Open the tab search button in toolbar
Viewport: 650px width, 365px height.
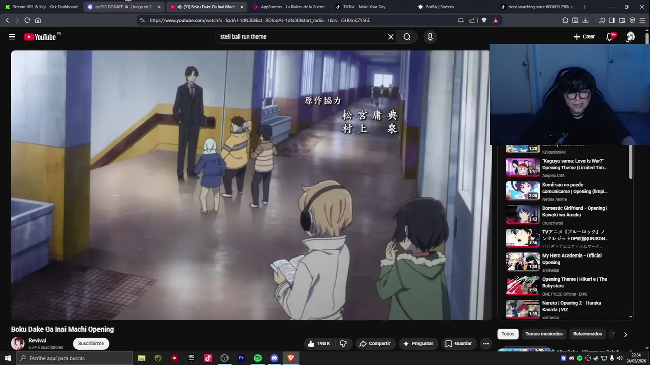pyautogui.click(x=575, y=20)
